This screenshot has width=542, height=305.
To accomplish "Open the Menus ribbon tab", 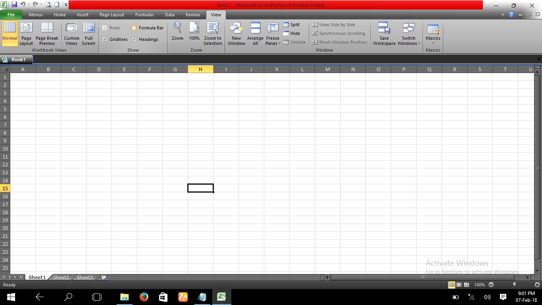I will click(x=36, y=15).
